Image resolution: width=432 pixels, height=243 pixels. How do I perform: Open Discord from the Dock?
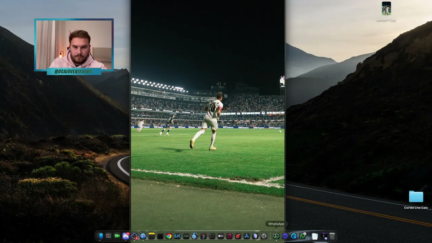(x=126, y=236)
